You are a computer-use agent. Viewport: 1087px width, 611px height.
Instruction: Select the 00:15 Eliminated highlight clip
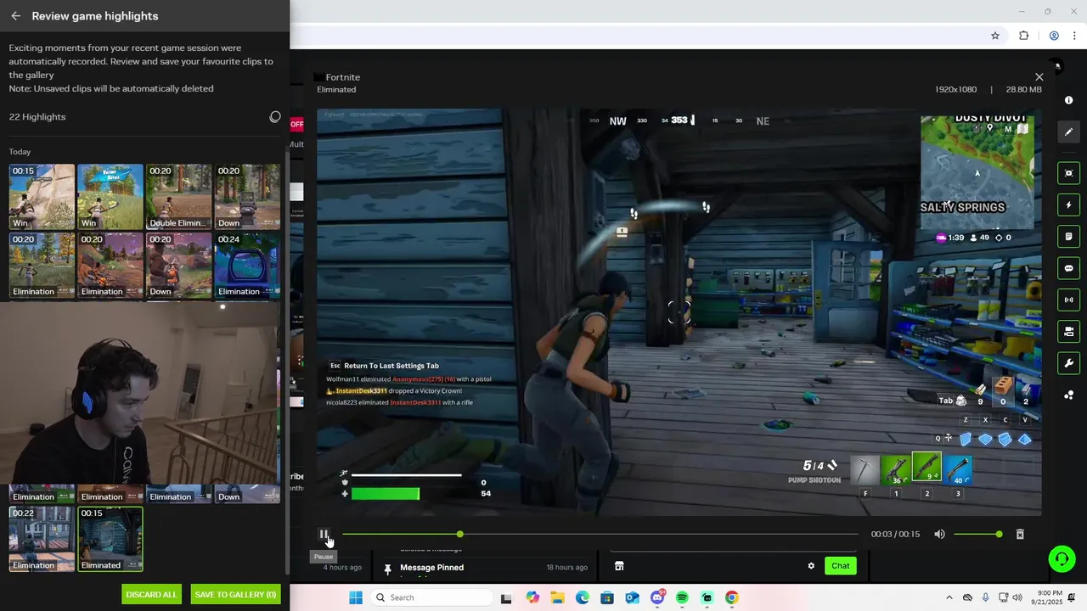[x=110, y=539]
